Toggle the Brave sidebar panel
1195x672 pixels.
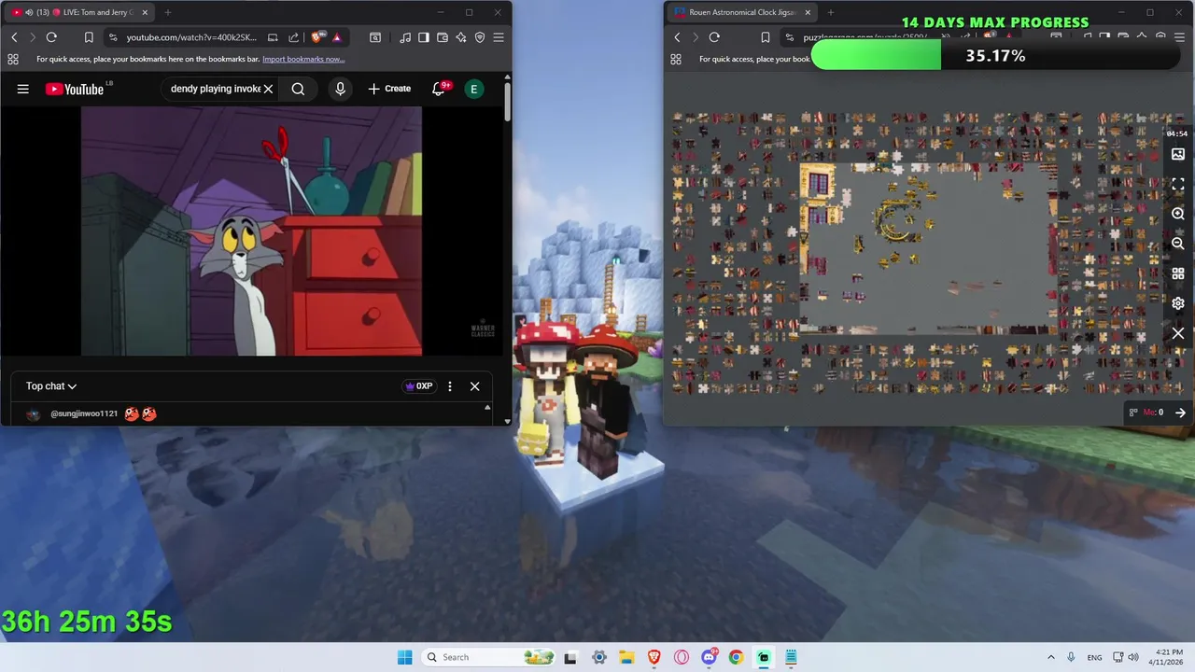click(x=424, y=37)
